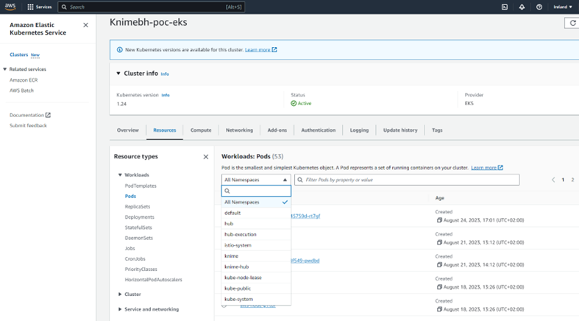
Task: Select ReplicaSets resource type
Action: [x=138, y=207]
